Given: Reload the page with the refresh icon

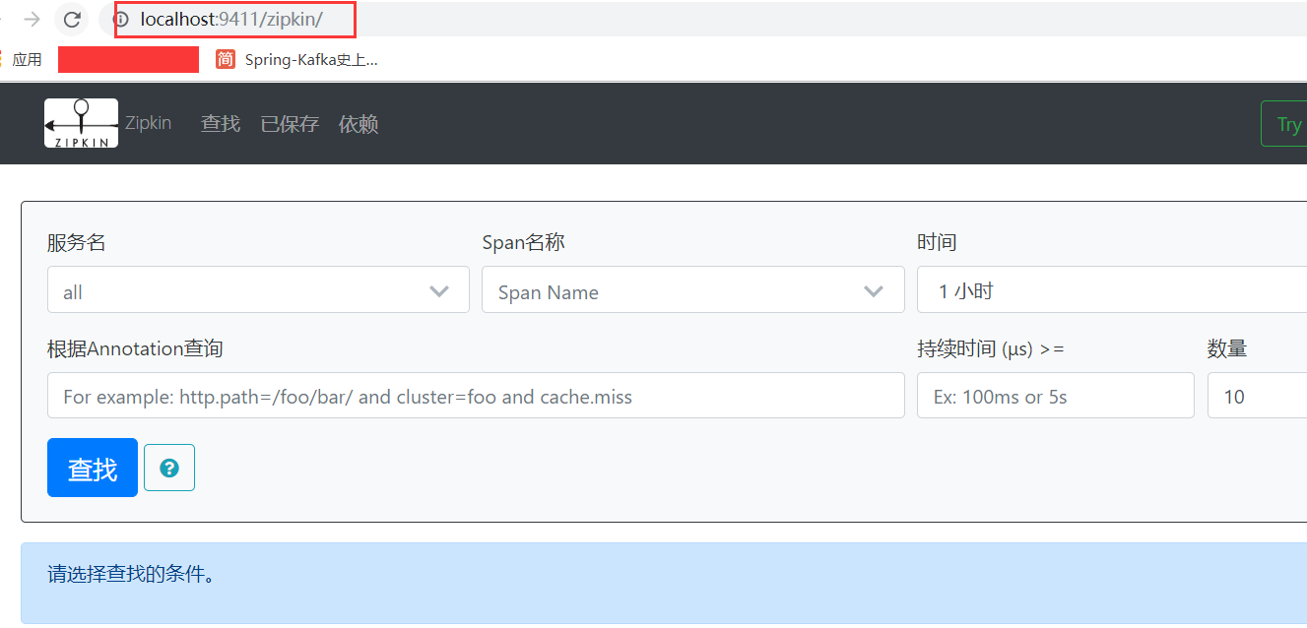Looking at the screenshot, I should (72, 19).
